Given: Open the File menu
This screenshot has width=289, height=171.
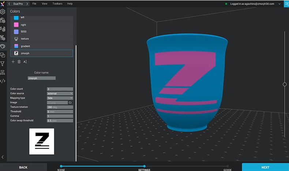Looking at the screenshot, I should click(34, 4).
